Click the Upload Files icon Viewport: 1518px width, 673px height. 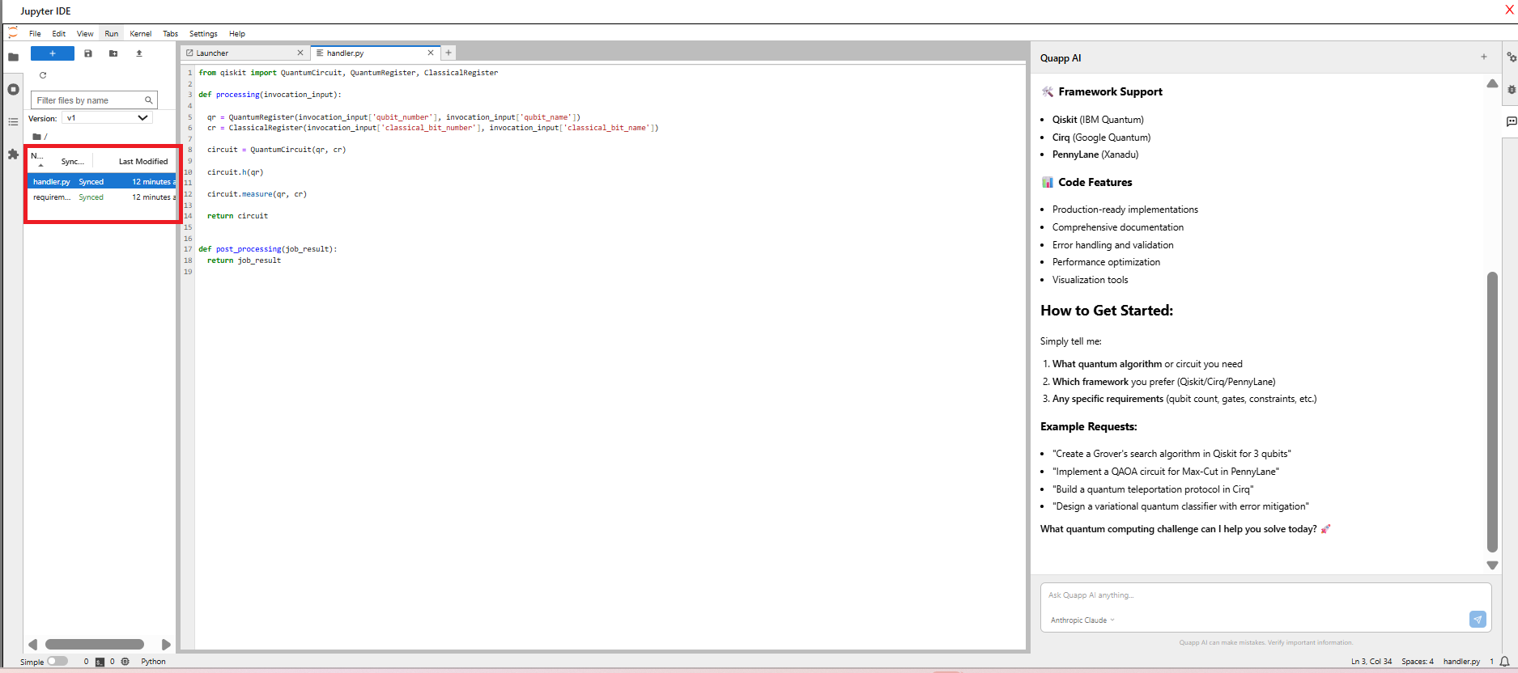[x=139, y=53]
